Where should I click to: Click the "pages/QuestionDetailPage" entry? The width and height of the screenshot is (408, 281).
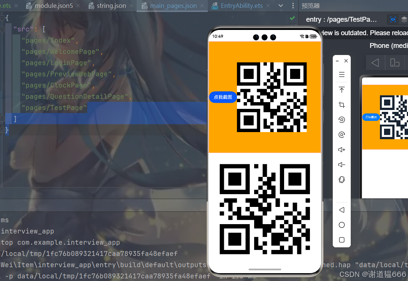tap(76, 97)
